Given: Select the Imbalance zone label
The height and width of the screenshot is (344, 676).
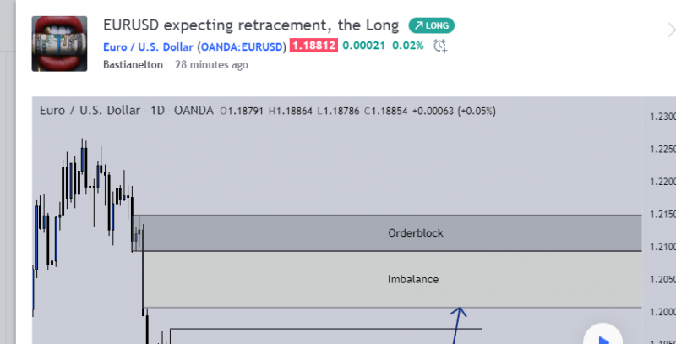Looking at the screenshot, I should (413, 279).
